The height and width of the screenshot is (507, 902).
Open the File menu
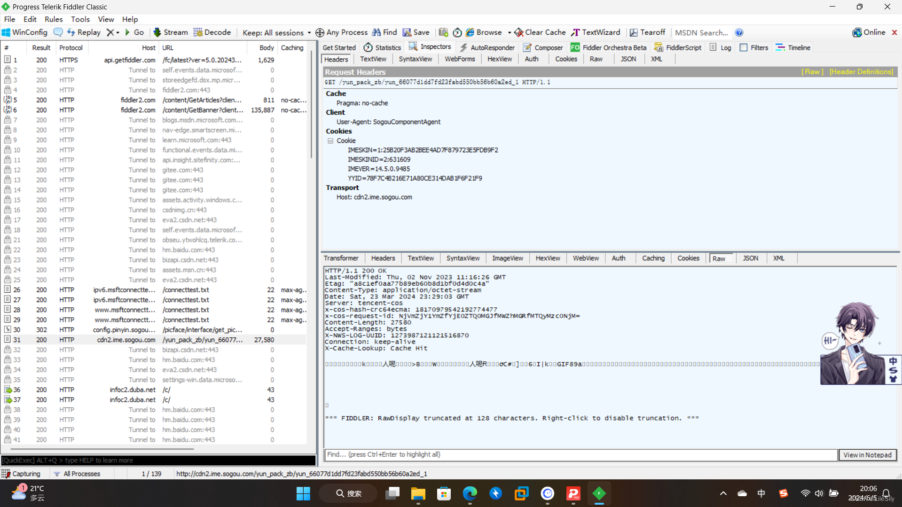[9, 19]
